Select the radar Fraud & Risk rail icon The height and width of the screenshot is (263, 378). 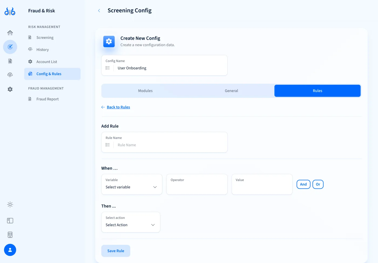(x=10, y=47)
